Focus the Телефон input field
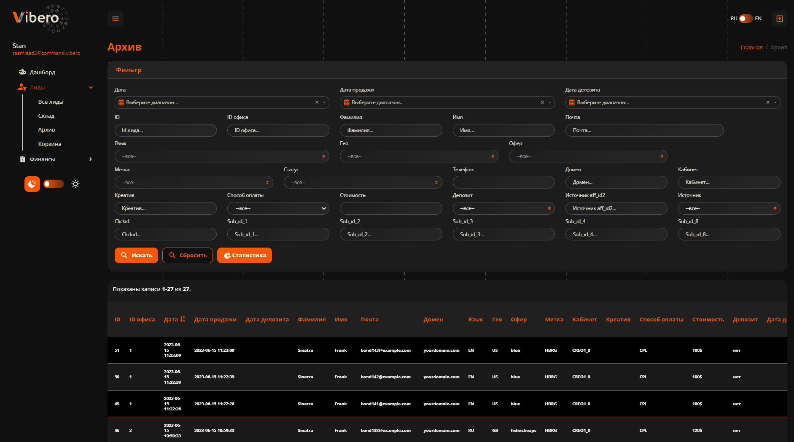This screenshot has height=442, width=794. (x=504, y=182)
